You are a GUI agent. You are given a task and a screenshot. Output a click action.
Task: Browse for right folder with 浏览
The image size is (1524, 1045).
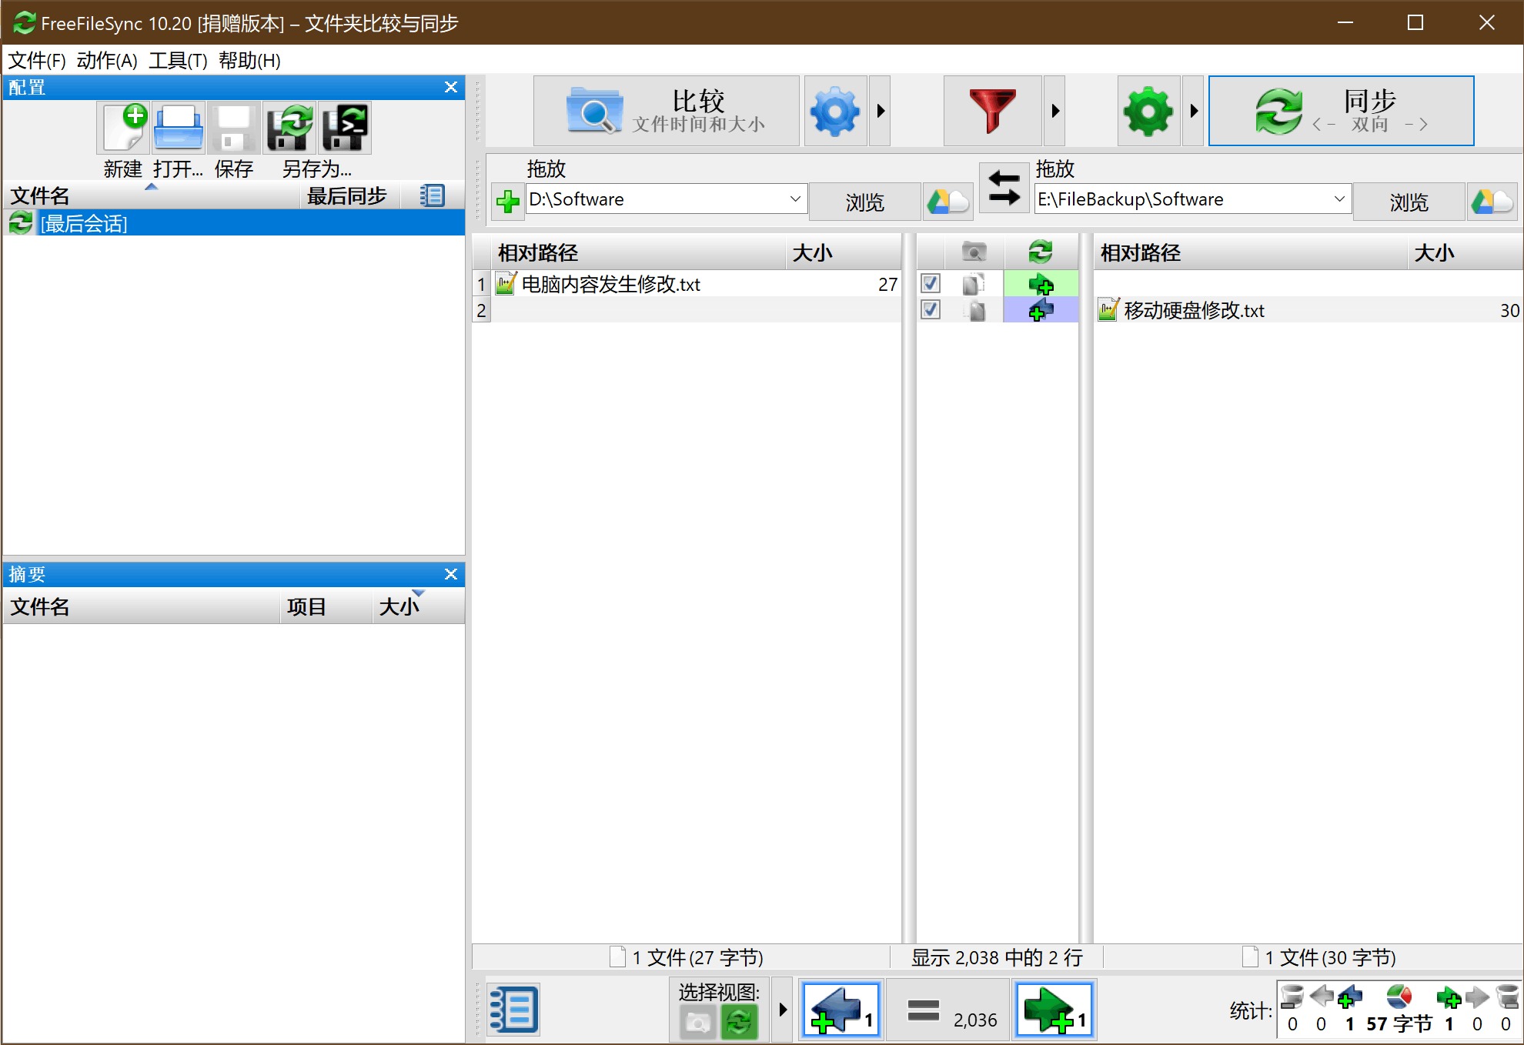coord(1409,202)
